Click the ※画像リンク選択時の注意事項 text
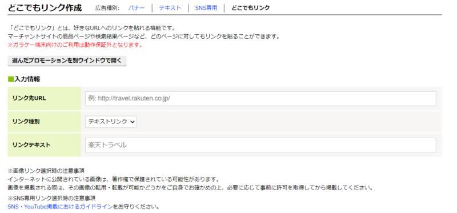The image size is (457, 213). pos(46,171)
